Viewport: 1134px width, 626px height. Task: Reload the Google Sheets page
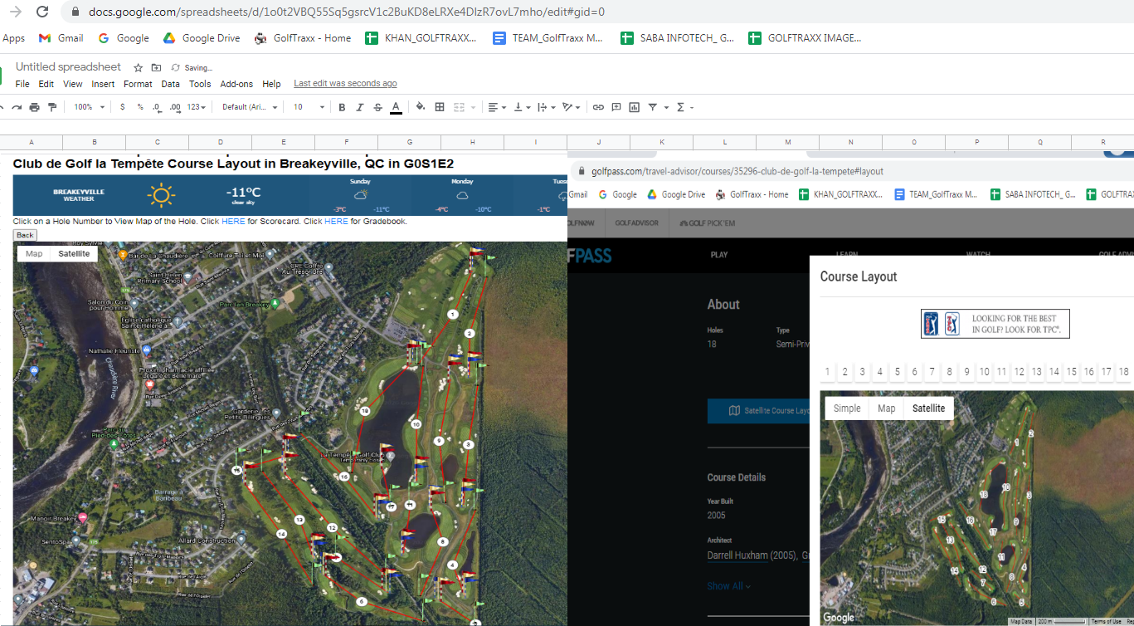coord(42,12)
